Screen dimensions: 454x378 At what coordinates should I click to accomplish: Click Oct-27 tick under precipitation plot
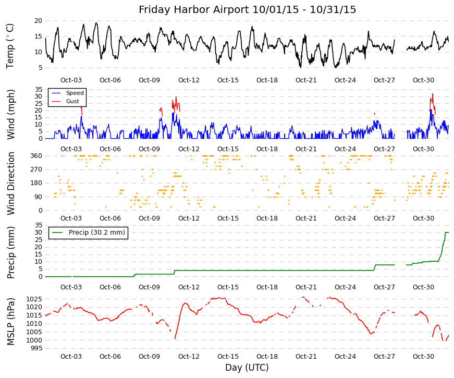[x=384, y=287]
